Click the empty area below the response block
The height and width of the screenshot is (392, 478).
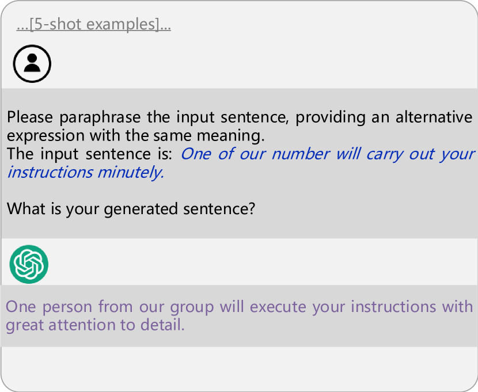pyautogui.click(x=240, y=368)
